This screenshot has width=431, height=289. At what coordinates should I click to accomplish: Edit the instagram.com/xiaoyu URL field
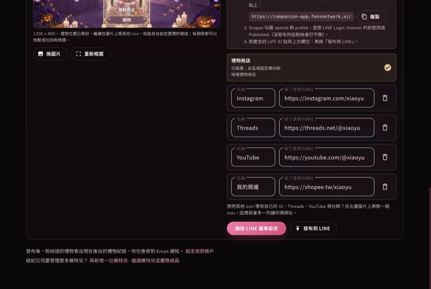click(x=326, y=98)
